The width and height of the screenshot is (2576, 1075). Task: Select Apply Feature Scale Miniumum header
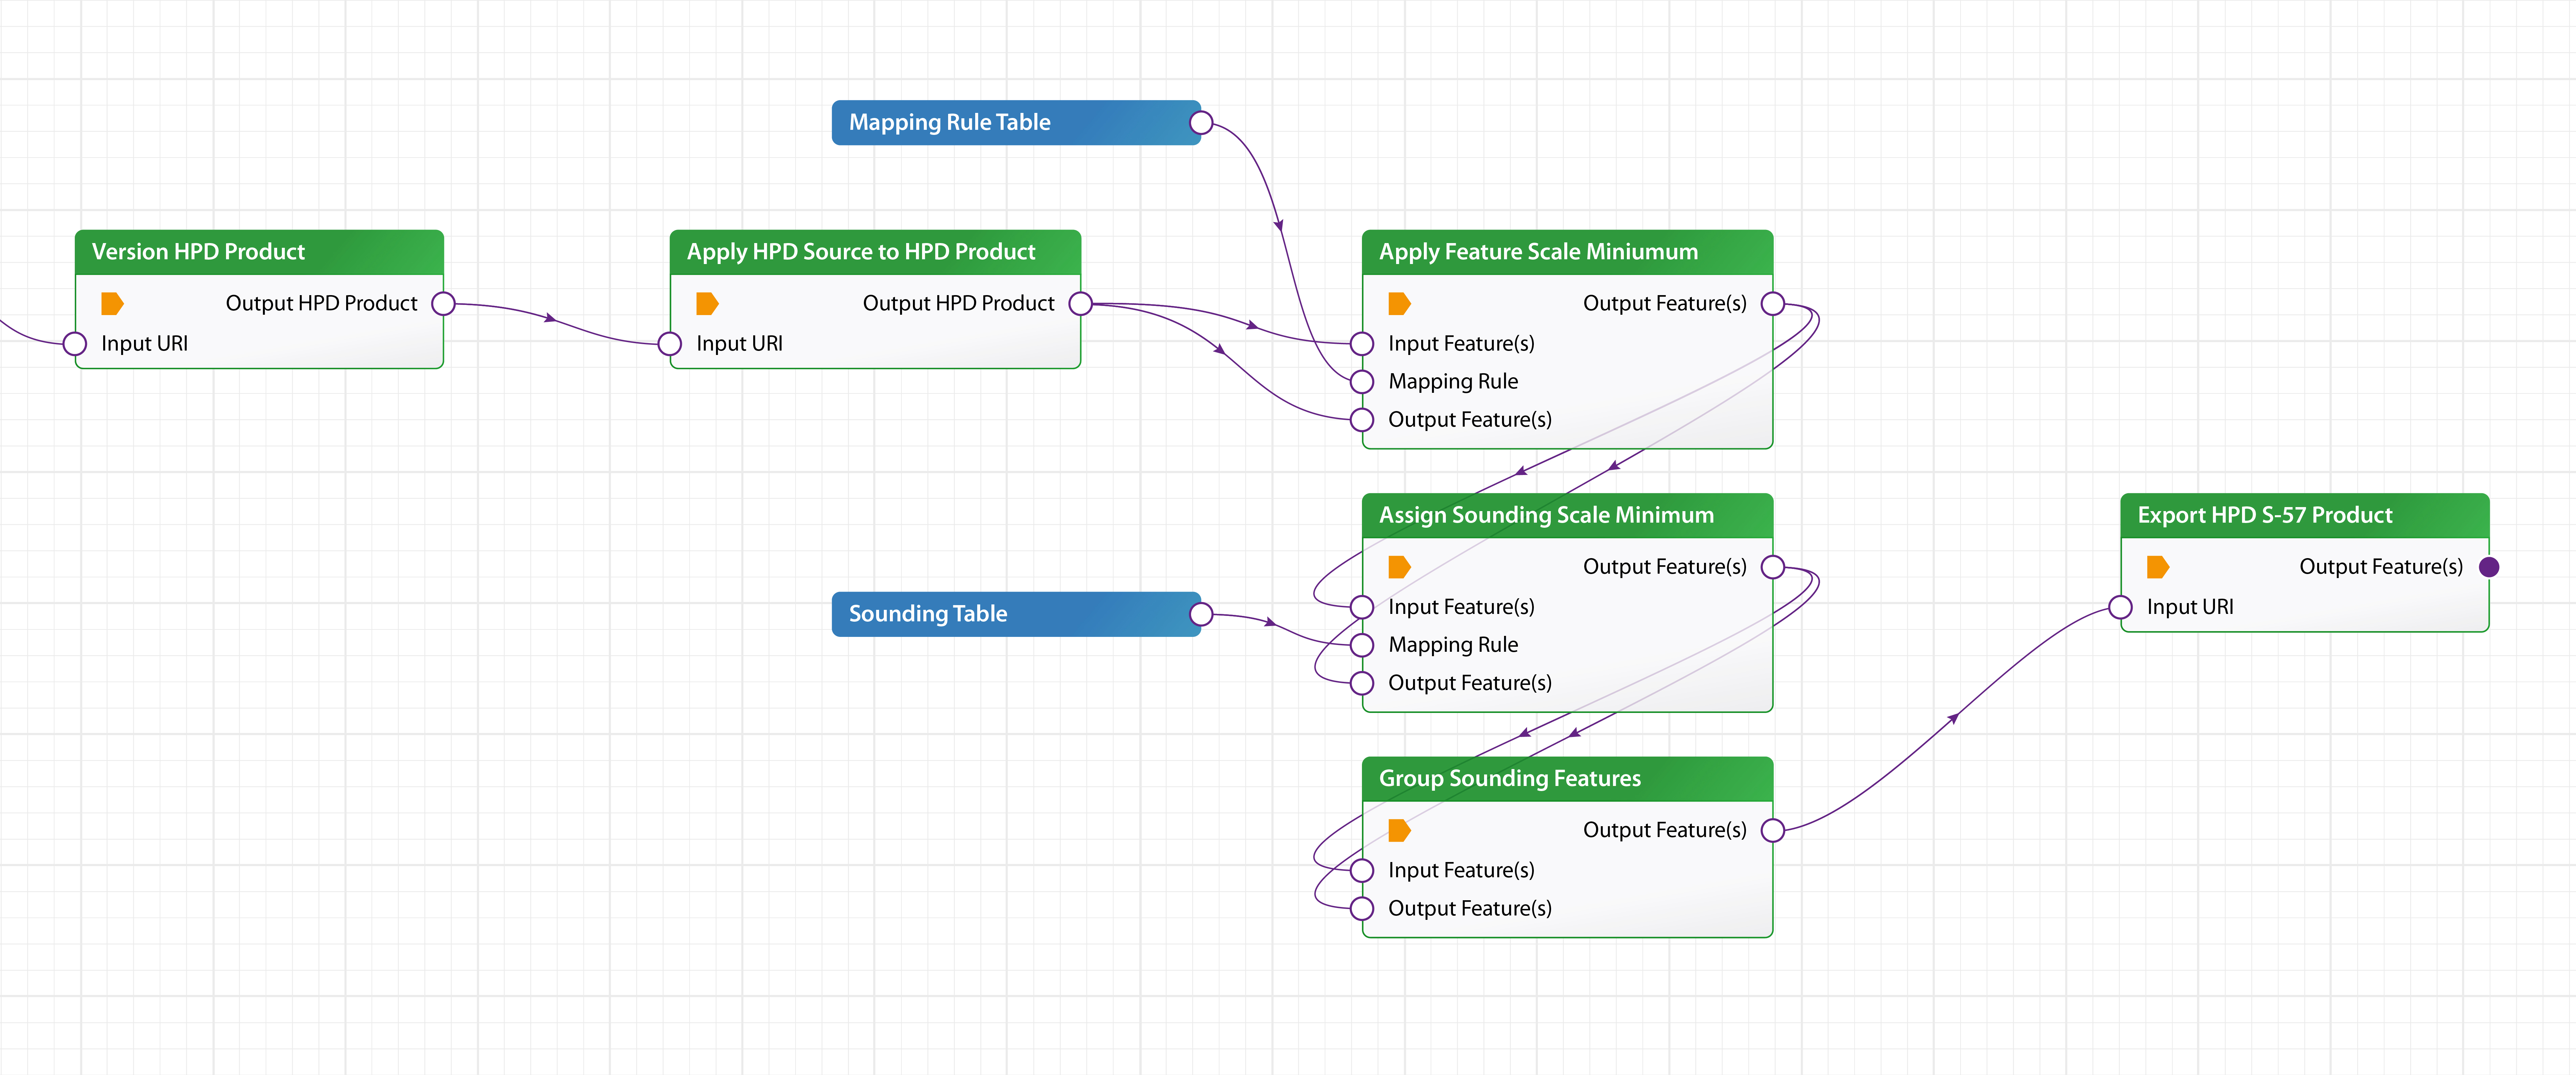pyautogui.click(x=1567, y=252)
